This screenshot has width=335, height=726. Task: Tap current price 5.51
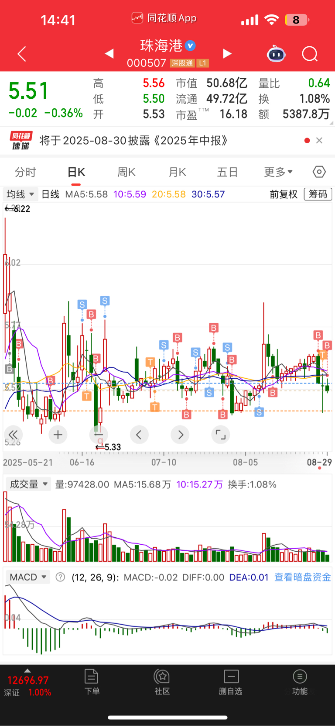(28, 91)
